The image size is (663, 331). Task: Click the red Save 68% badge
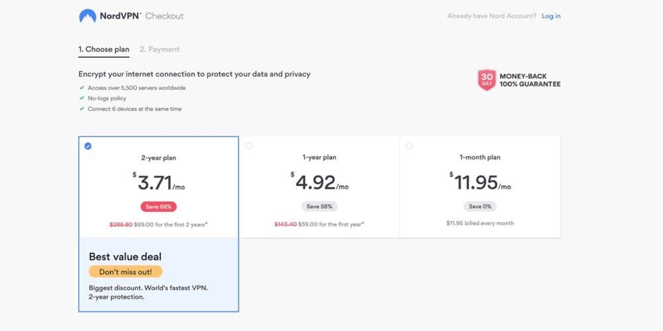(158, 207)
